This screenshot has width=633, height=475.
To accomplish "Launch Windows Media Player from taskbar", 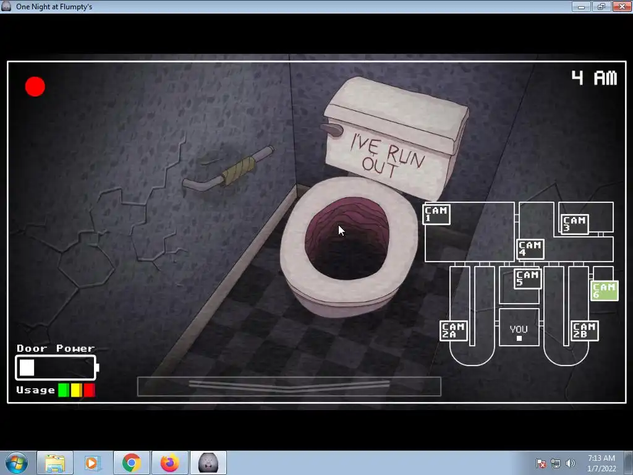I will [91, 463].
